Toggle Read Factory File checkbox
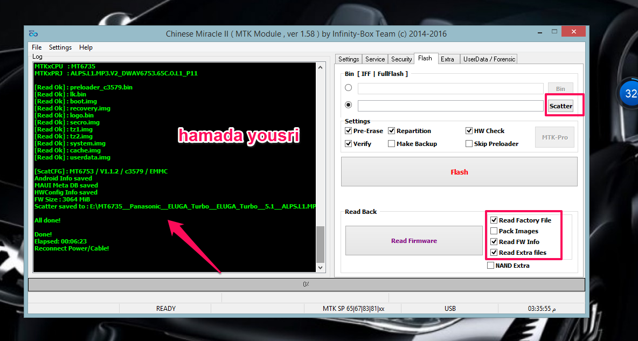Viewport: 638px width, 341px height. pos(494,220)
